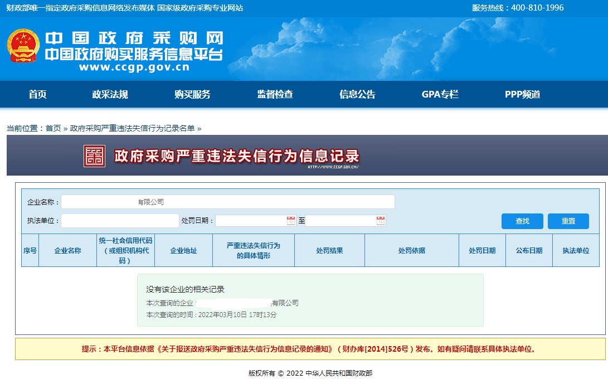Screen dimensions: 608x379
Task: Open 购买服务 navigation item
Action: pos(192,94)
